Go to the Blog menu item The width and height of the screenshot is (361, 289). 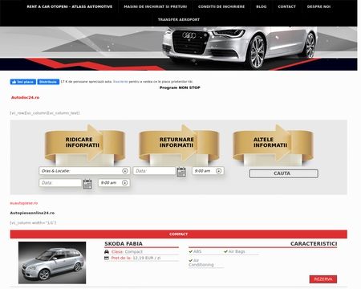(x=262, y=6)
